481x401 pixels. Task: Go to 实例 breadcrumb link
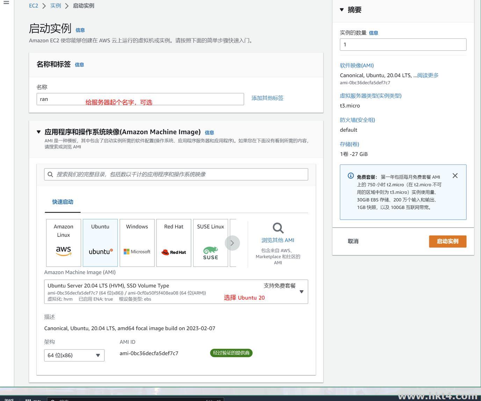(x=56, y=6)
